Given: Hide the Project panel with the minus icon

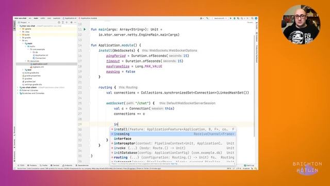Looking at the screenshot, I should tap(75, 22).
